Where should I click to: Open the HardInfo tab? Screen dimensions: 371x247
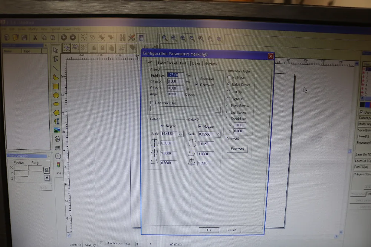pyautogui.click(x=210, y=64)
